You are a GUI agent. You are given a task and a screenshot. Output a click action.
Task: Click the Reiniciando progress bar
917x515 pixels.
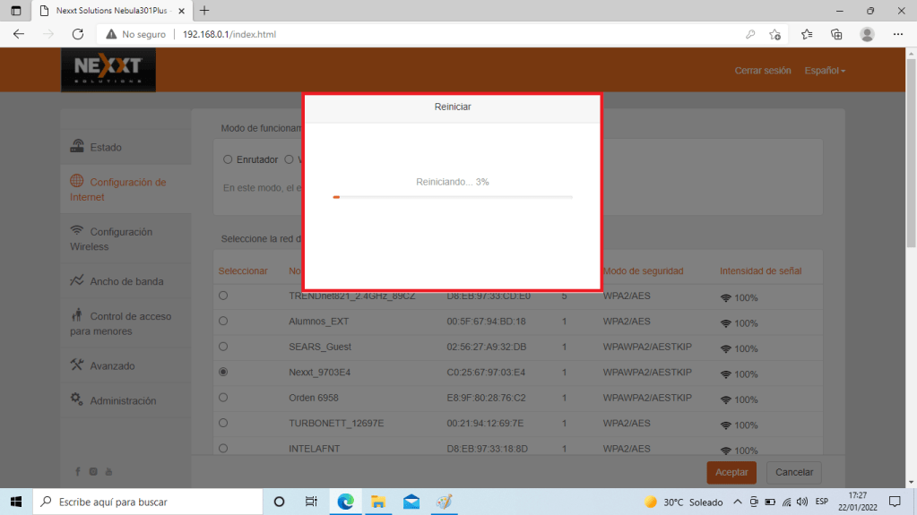click(452, 197)
